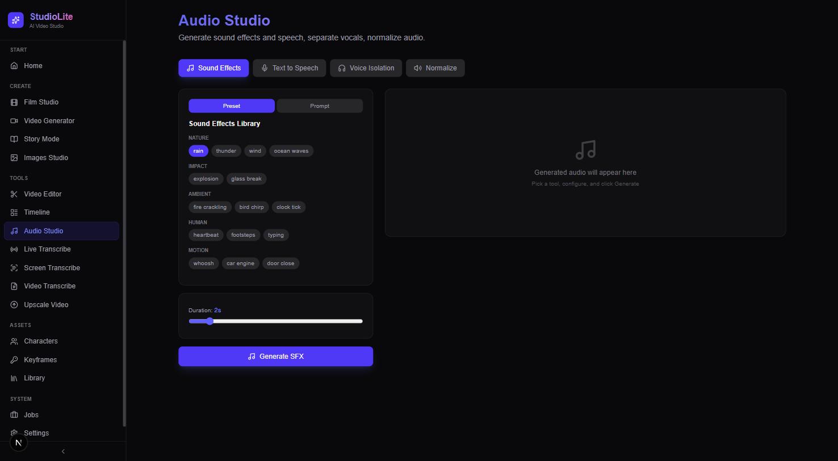Click the Keyframes key icon
Image resolution: width=838 pixels, height=461 pixels.
pos(14,360)
